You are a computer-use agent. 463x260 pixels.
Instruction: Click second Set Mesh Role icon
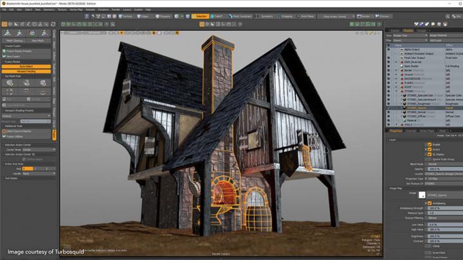pyautogui.click(x=26, y=83)
